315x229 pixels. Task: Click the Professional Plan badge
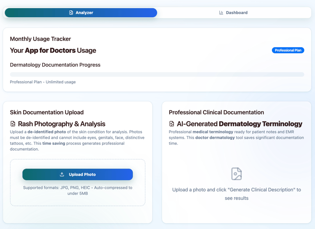click(288, 50)
